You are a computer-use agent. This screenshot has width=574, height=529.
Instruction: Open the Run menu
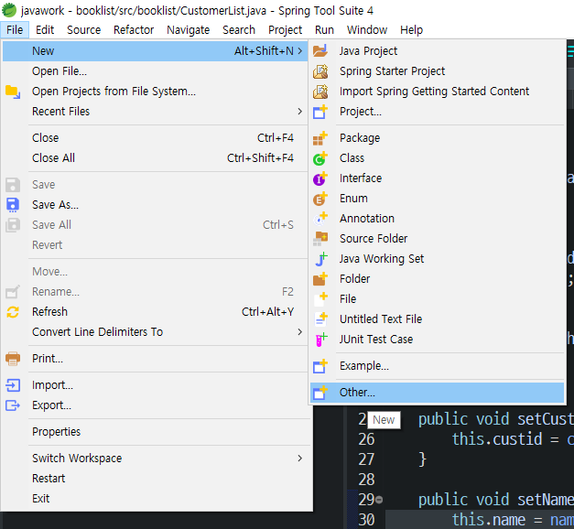coord(324,29)
